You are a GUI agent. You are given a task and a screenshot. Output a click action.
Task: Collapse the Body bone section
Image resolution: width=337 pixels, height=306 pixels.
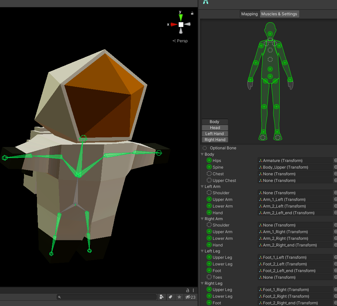pos(202,154)
